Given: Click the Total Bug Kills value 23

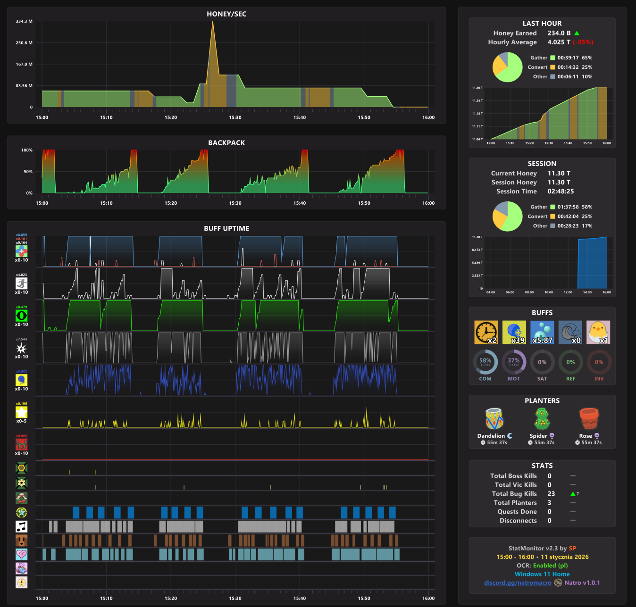Looking at the screenshot, I should (551, 494).
